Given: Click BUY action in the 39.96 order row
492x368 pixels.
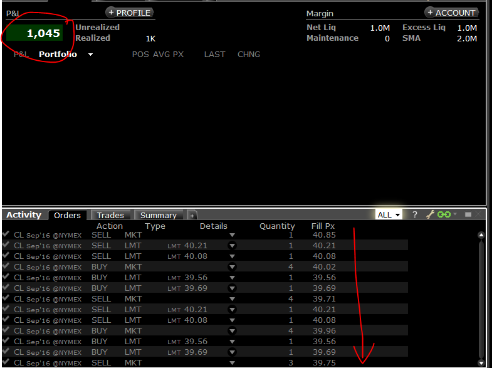Looking at the screenshot, I should [x=100, y=330].
